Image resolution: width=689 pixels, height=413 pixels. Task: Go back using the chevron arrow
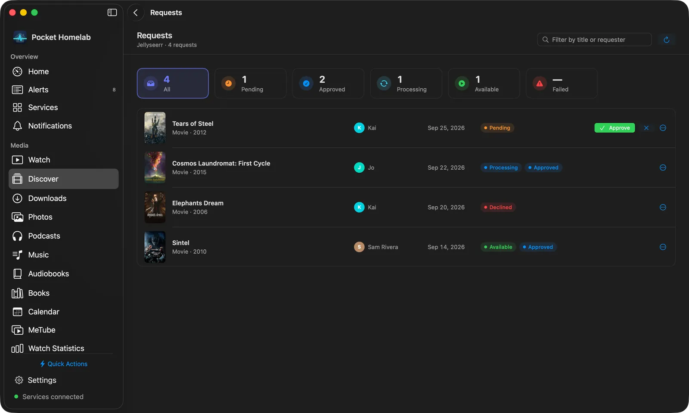click(x=136, y=12)
